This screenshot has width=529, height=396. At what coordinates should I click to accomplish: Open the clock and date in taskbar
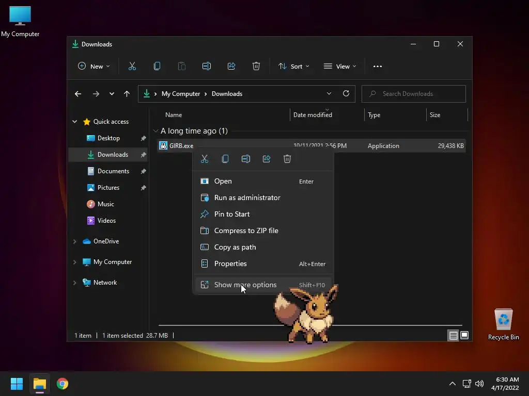(505, 384)
